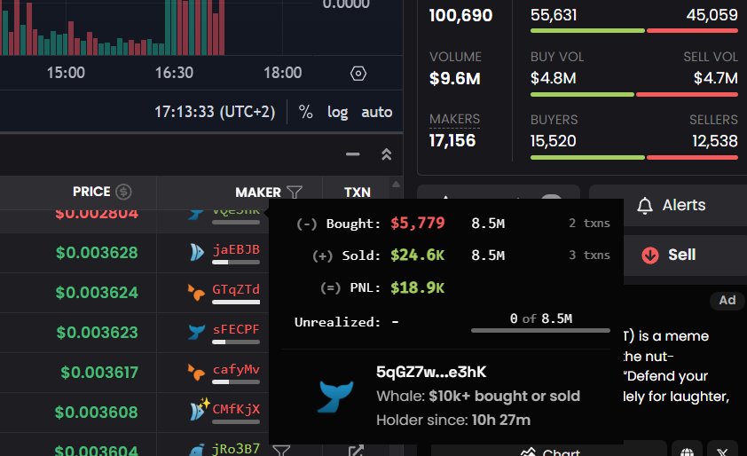Open maker cafyMv wallet link
The width and height of the screenshot is (747, 456).
236,369
